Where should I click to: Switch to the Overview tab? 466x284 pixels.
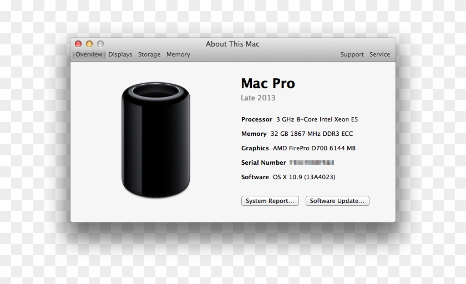[x=89, y=54]
